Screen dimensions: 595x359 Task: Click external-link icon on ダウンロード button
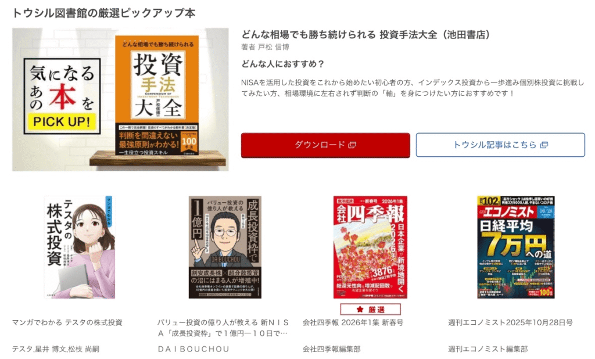tap(352, 145)
